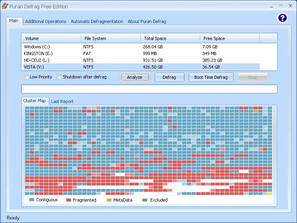Sort by the Volume column header
Image resolution: width=297 pixels, height=223 pixels.
51,38
